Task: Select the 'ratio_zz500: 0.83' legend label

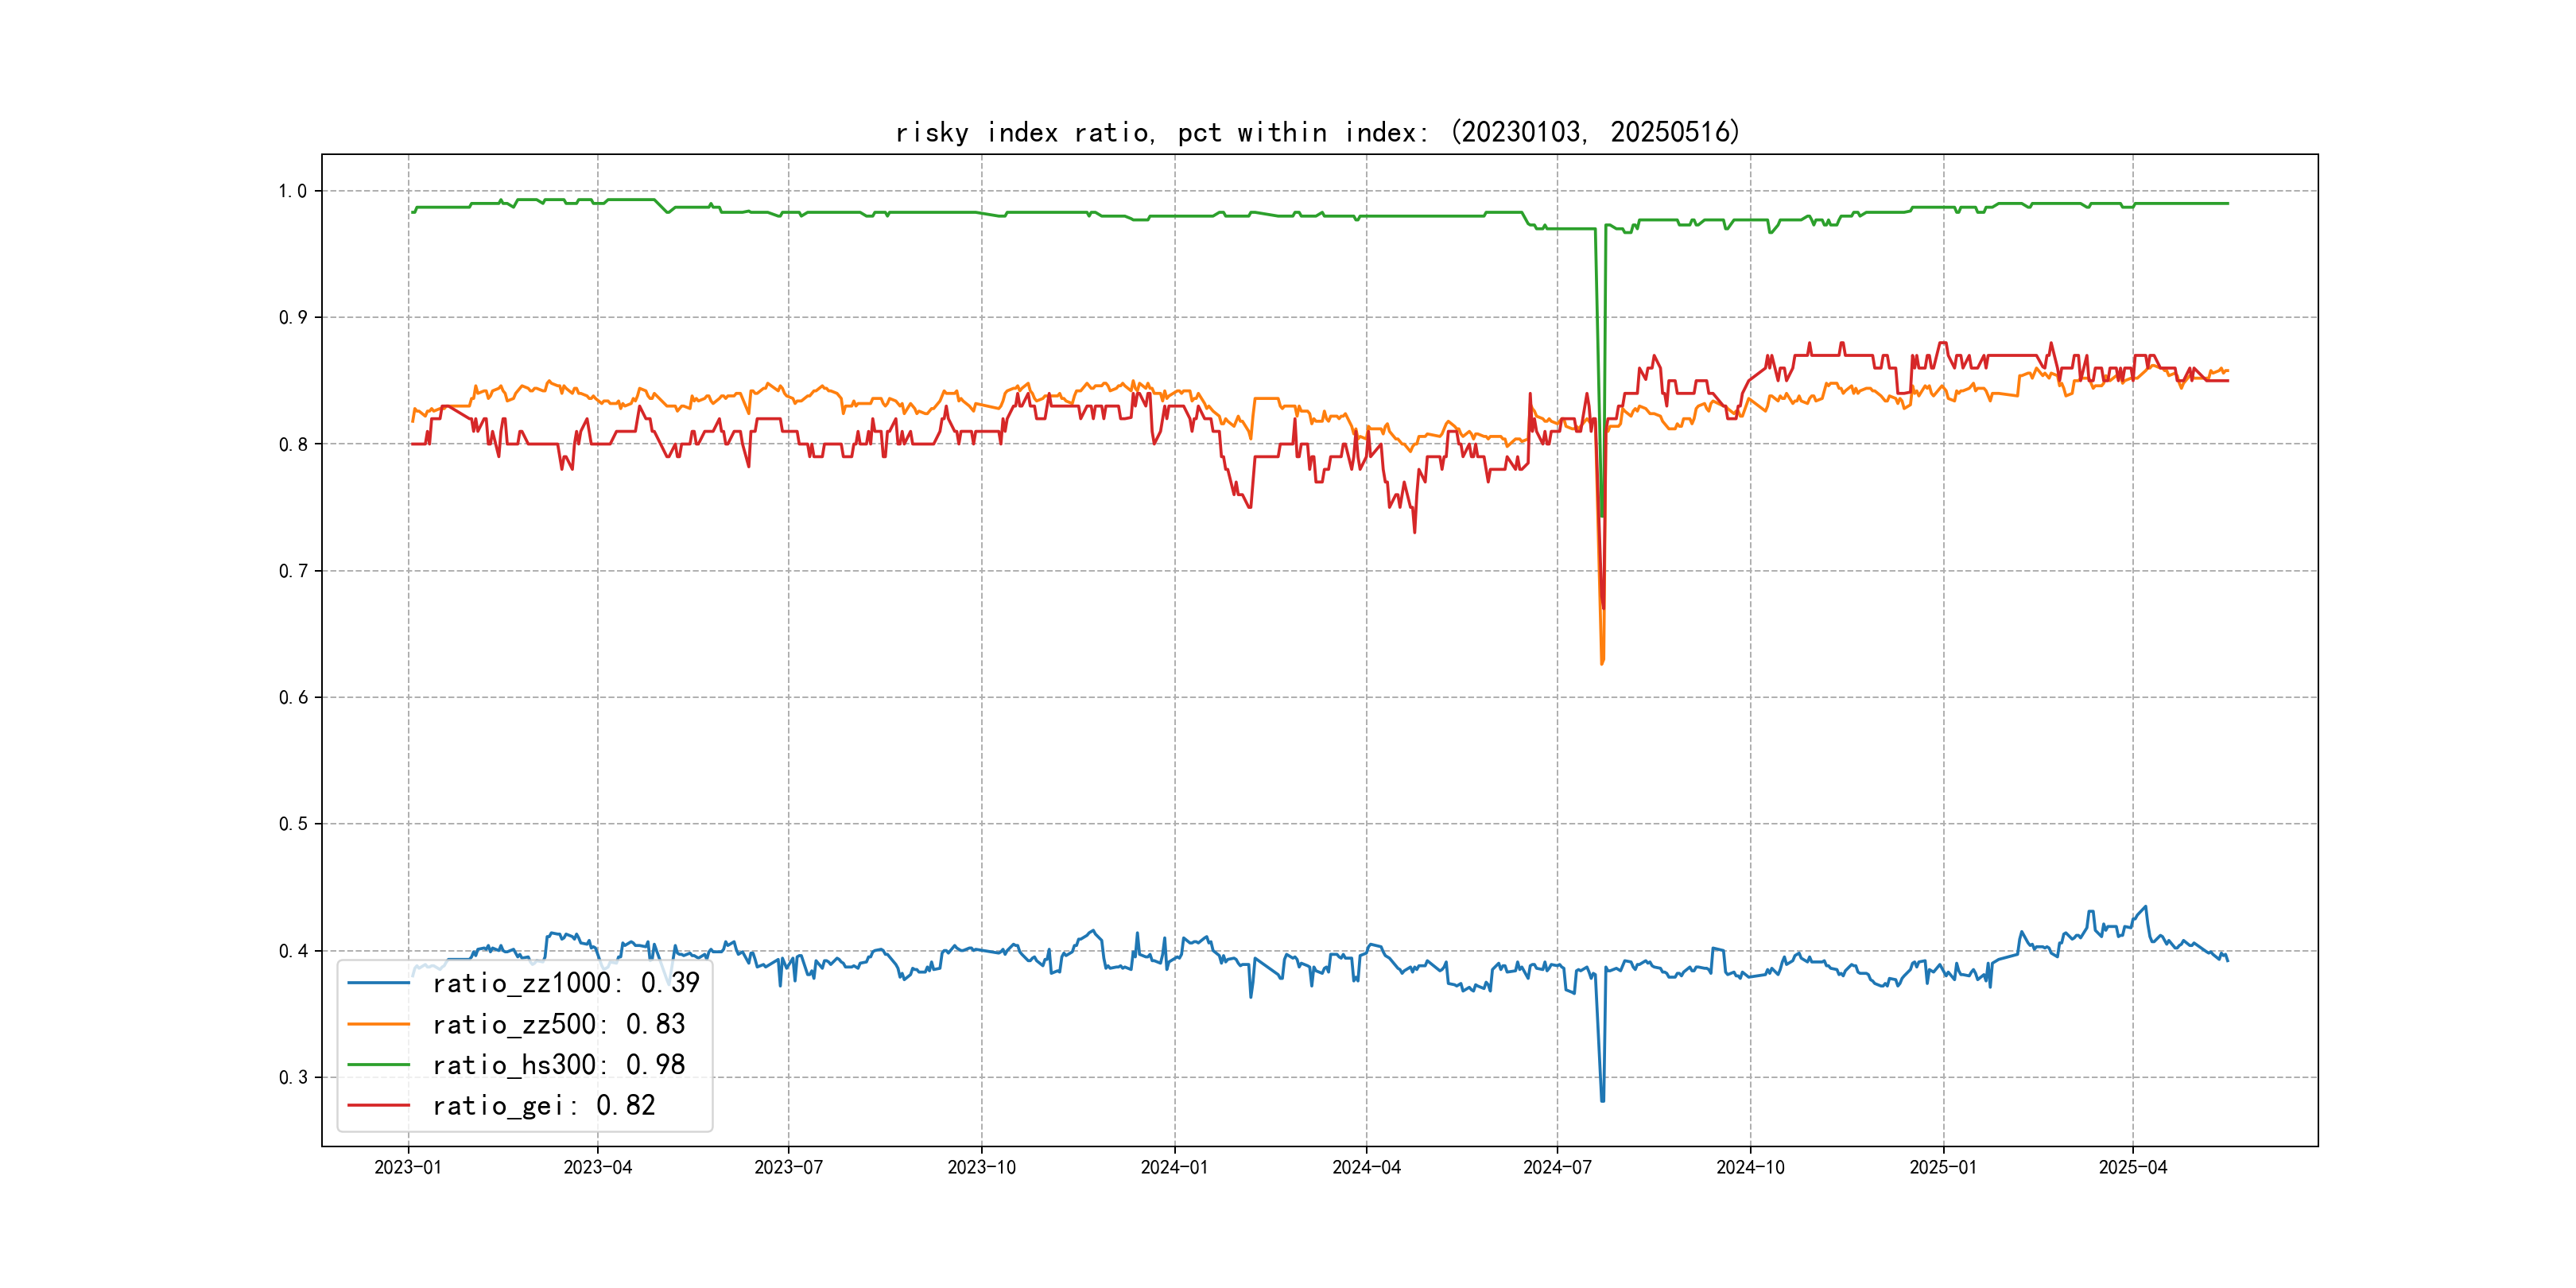Action: click(x=558, y=1025)
